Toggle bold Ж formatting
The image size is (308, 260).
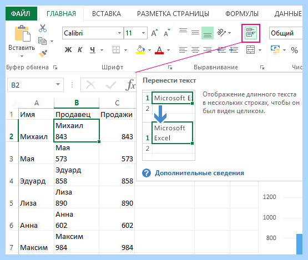pyautogui.click(x=68, y=50)
